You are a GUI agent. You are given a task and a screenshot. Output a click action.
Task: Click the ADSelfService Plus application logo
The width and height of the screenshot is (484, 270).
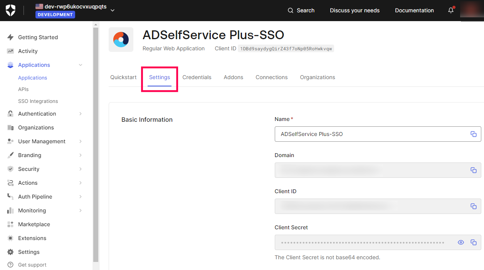point(121,40)
